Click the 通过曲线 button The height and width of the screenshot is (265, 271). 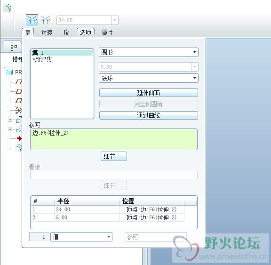[x=149, y=115]
